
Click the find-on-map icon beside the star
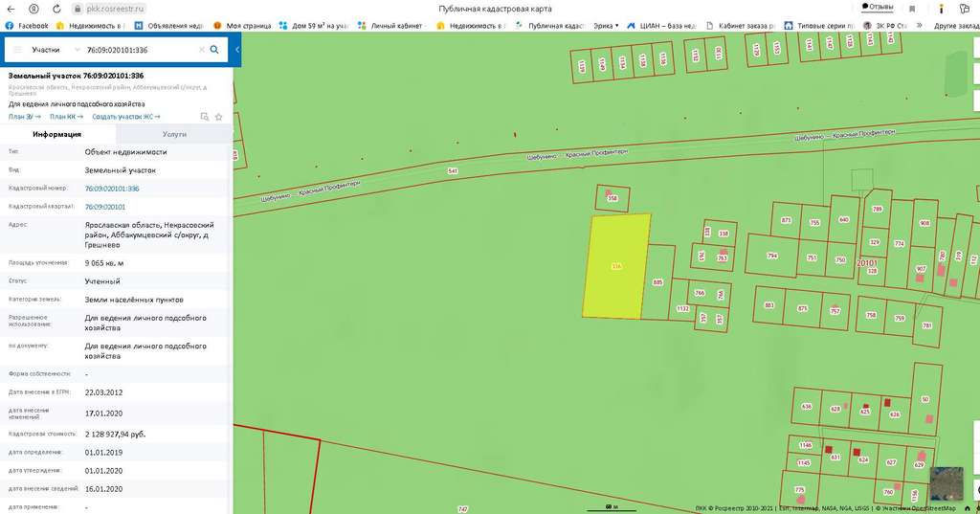pos(204,117)
